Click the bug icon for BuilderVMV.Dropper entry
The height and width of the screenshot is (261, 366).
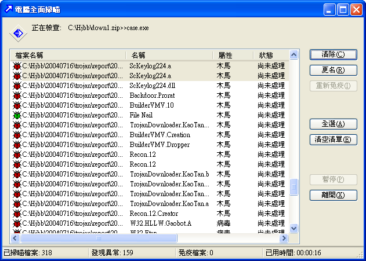pos(17,145)
